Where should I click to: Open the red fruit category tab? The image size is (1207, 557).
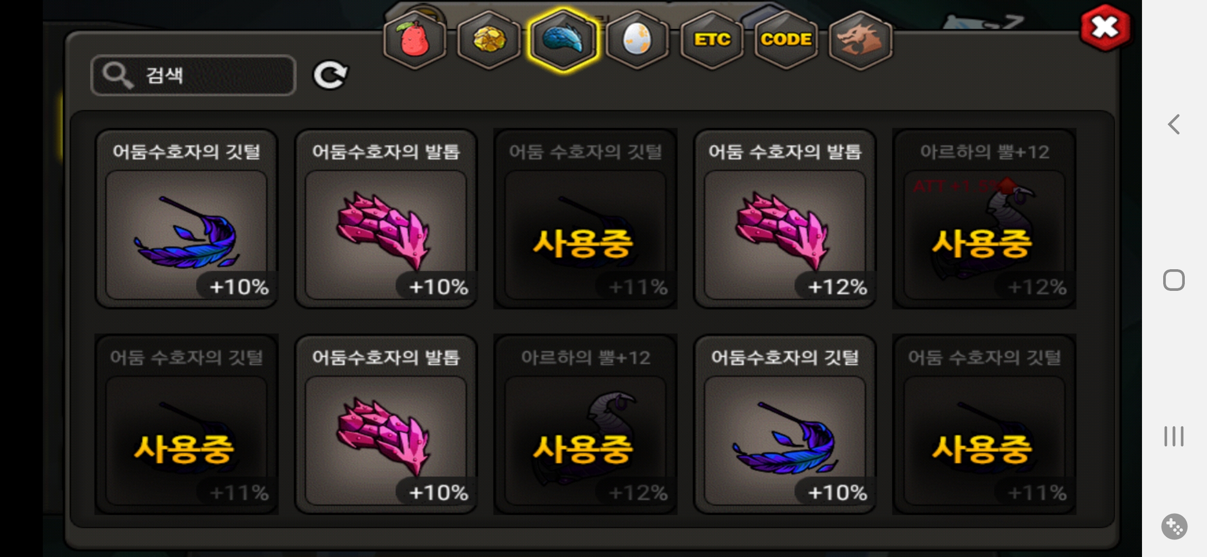click(x=415, y=40)
